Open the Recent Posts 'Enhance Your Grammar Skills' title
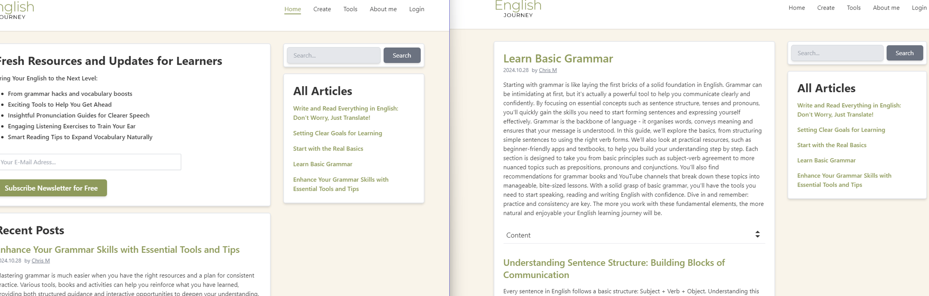Image resolution: width=929 pixels, height=296 pixels. pos(119,250)
